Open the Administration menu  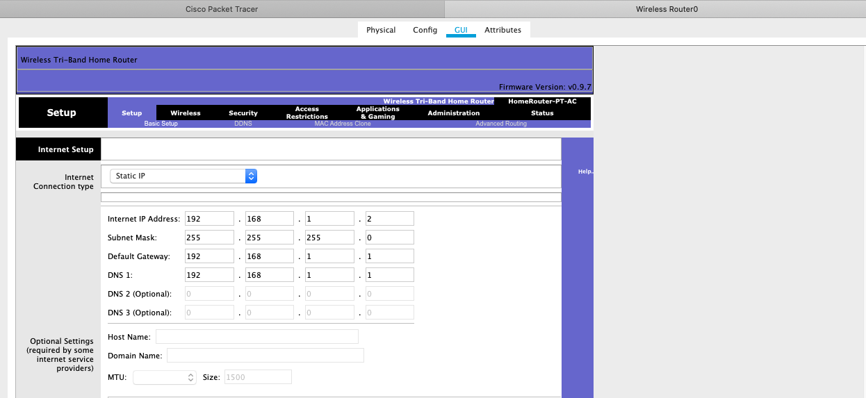453,113
